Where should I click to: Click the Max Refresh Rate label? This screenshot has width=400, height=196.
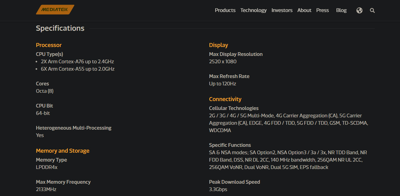(229, 76)
